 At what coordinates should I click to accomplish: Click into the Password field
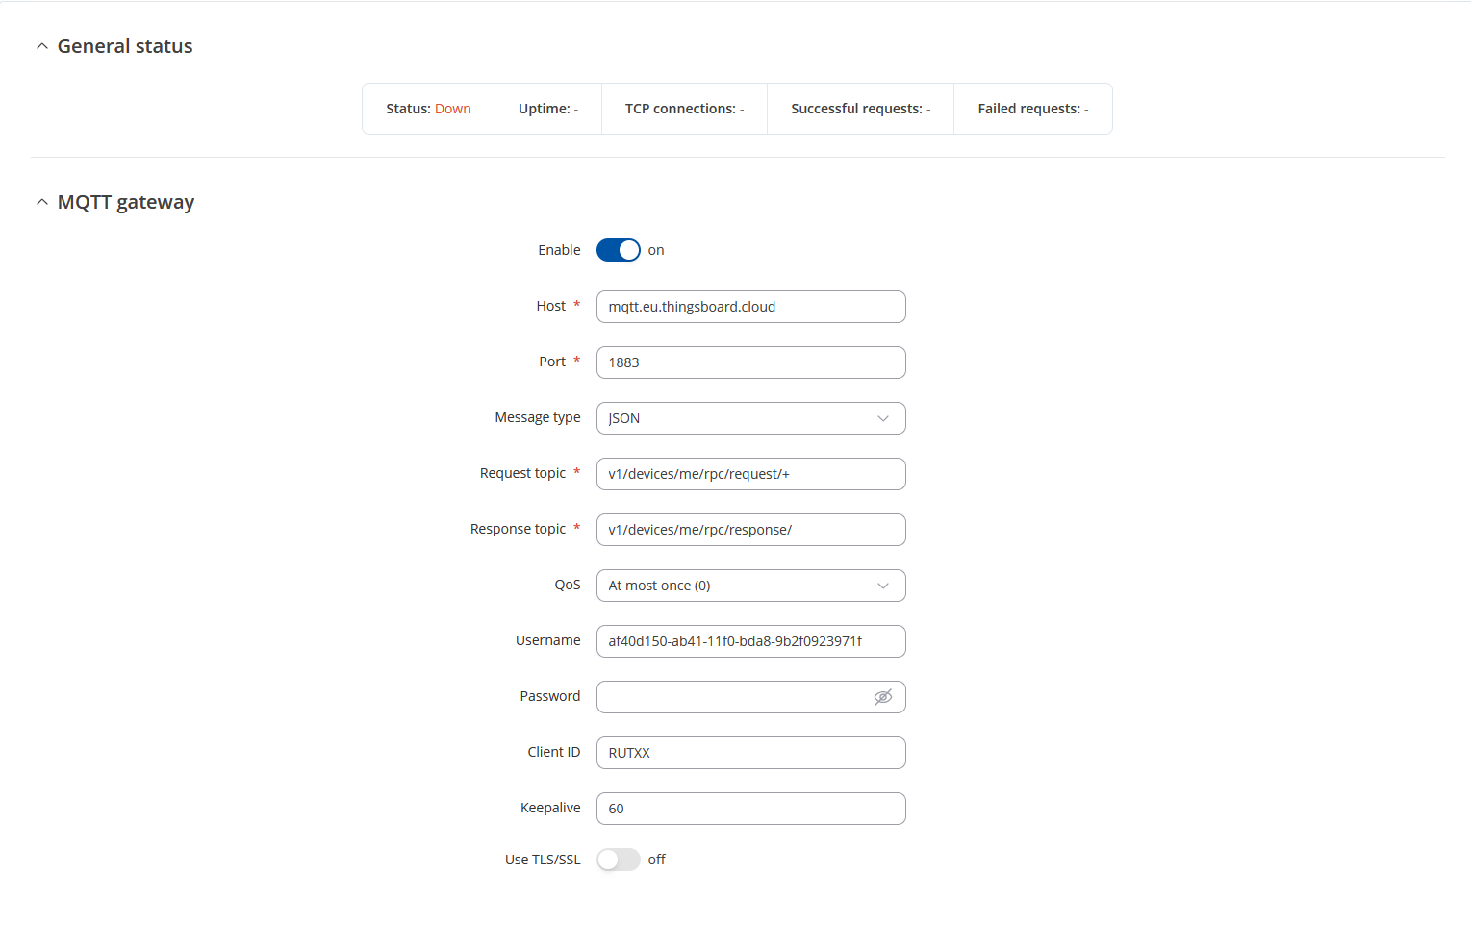[x=731, y=697]
